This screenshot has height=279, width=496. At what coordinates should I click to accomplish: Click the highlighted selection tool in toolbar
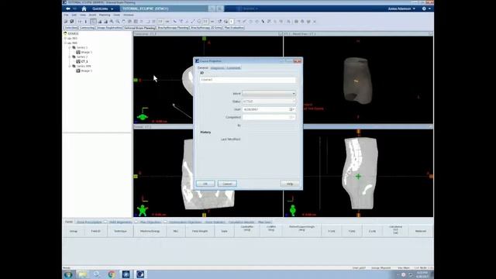pos(93,22)
